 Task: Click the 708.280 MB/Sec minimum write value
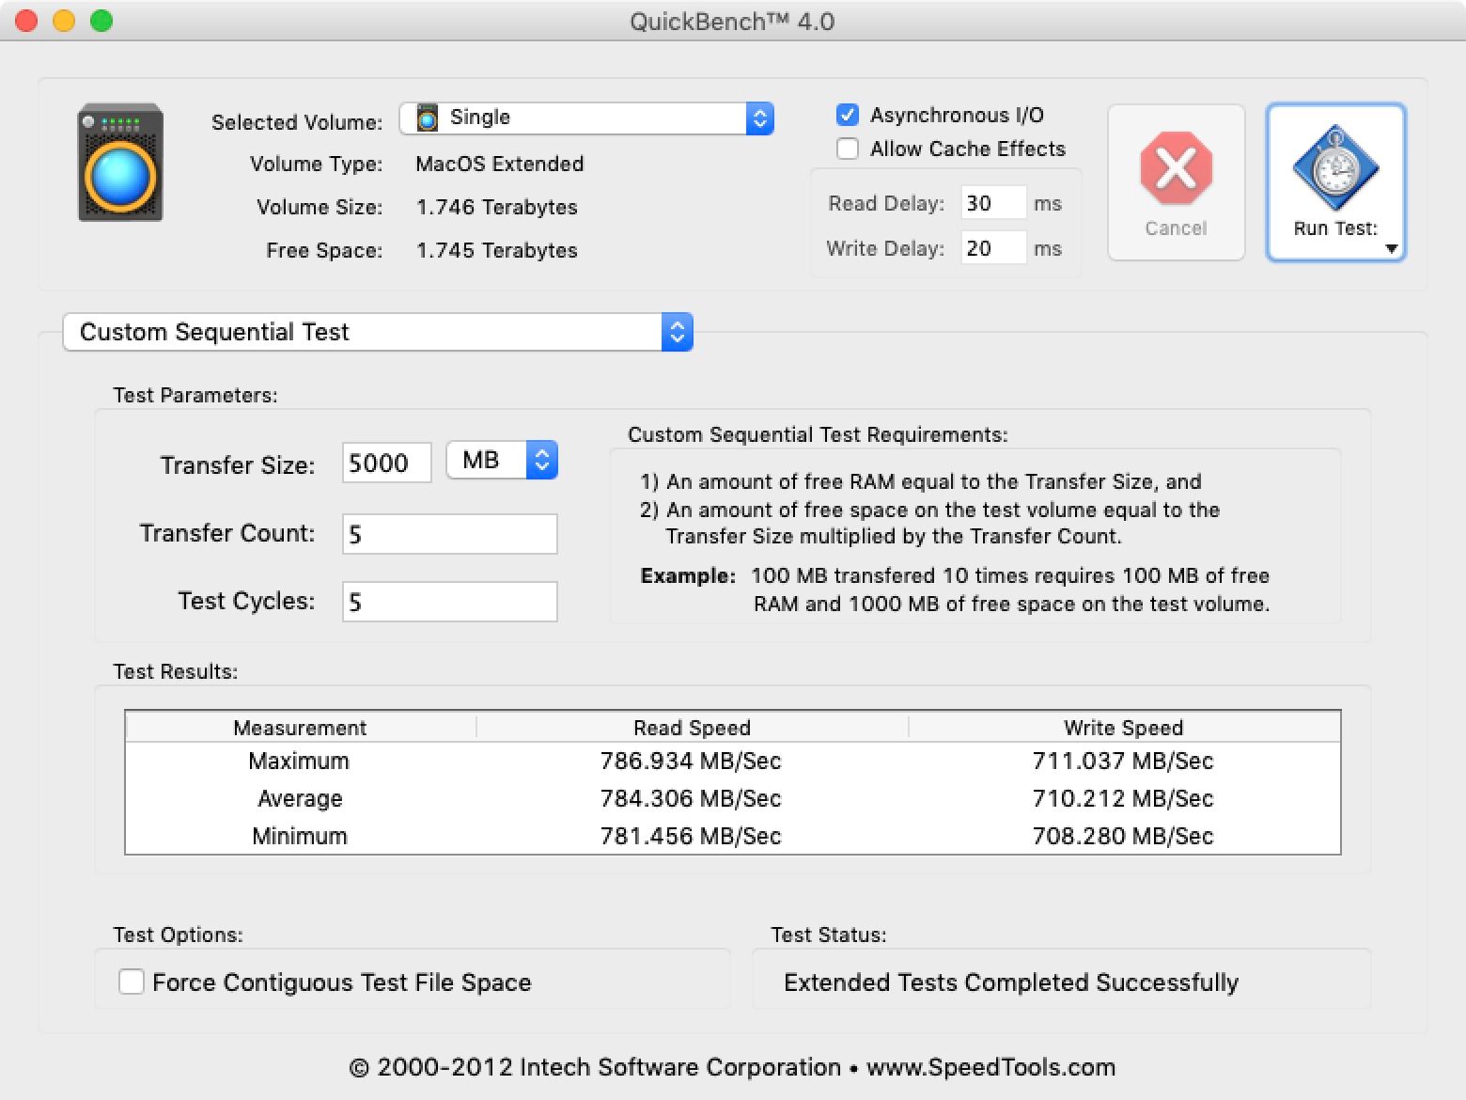pos(1123,836)
